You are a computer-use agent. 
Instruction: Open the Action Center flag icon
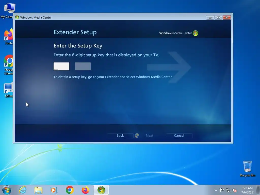[222, 190]
